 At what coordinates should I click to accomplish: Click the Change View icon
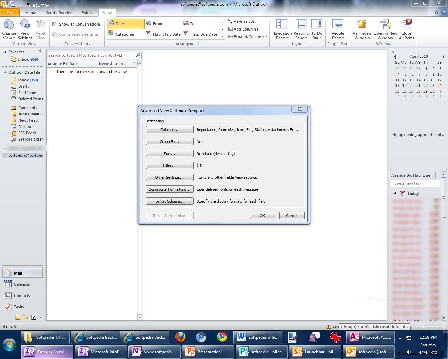click(x=9, y=25)
